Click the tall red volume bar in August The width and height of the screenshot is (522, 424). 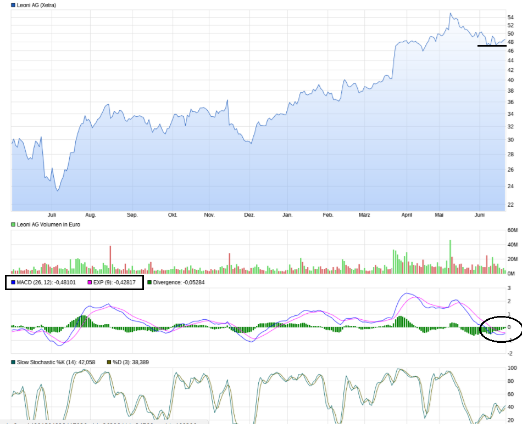[x=110, y=259]
